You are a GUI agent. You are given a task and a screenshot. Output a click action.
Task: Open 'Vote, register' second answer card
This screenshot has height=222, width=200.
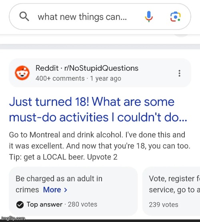(171, 191)
